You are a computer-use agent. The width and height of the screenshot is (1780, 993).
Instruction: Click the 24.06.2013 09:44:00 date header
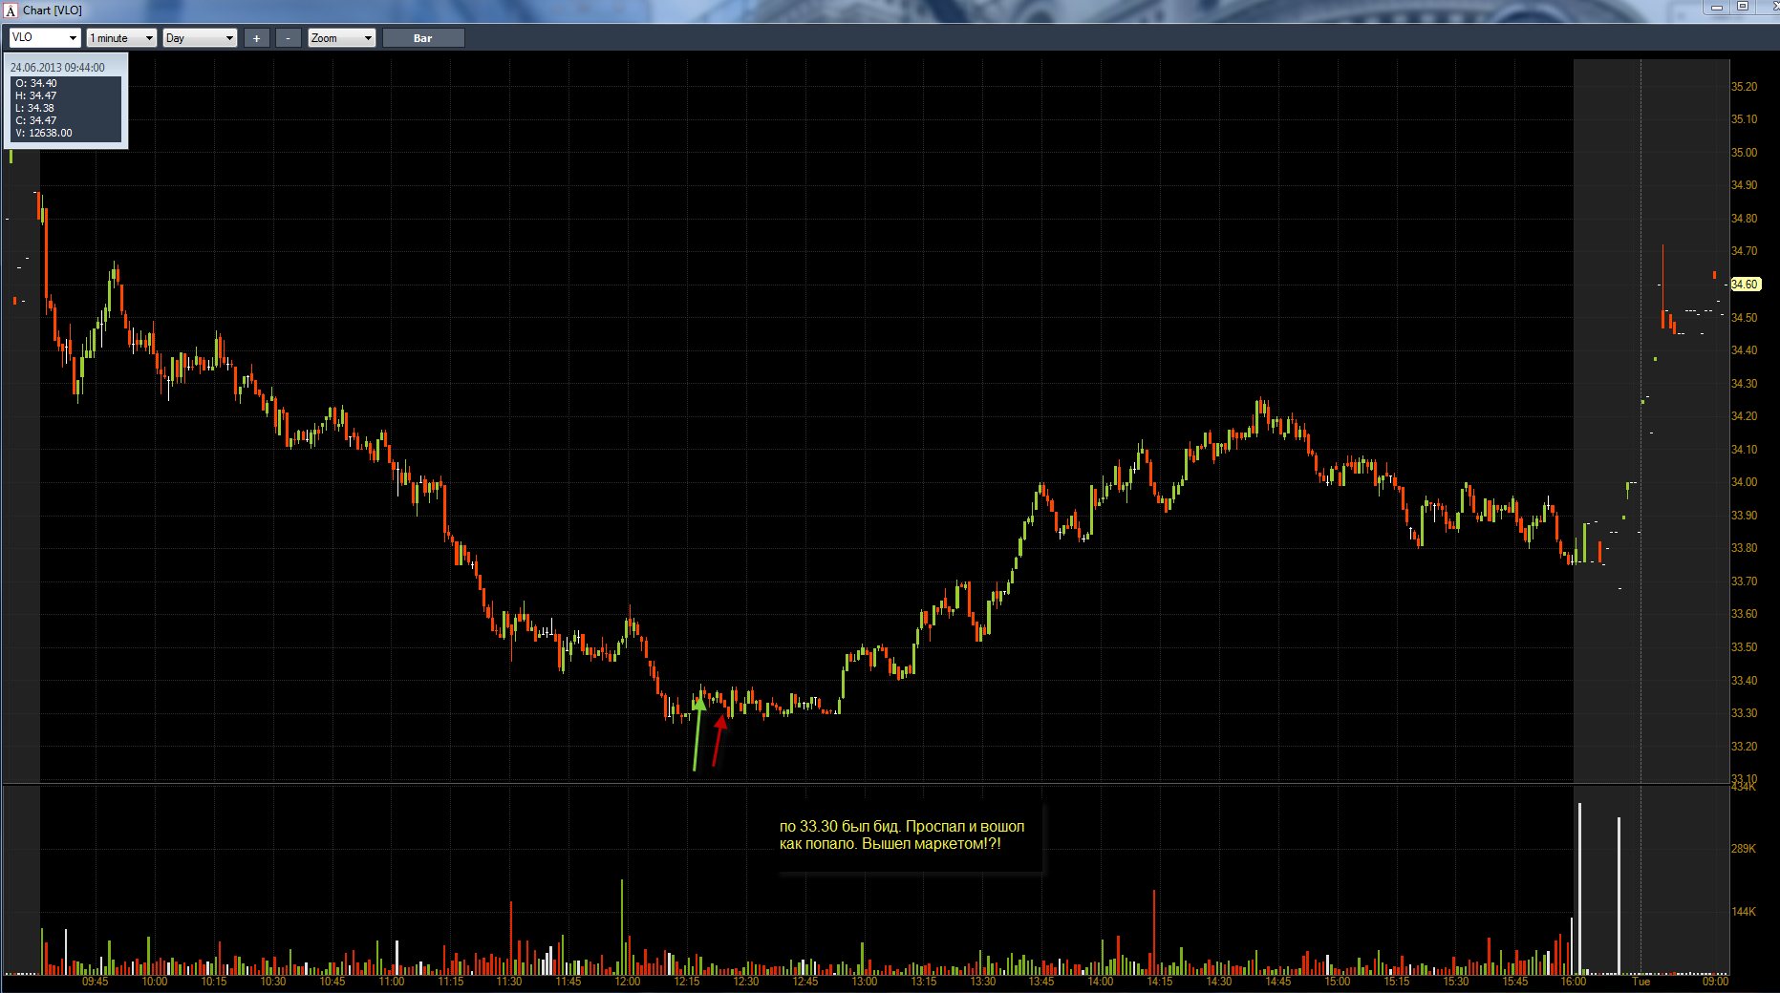pos(57,68)
